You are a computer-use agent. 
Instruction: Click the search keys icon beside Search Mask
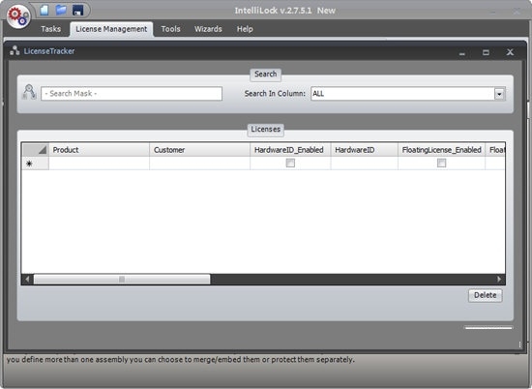[x=29, y=92]
